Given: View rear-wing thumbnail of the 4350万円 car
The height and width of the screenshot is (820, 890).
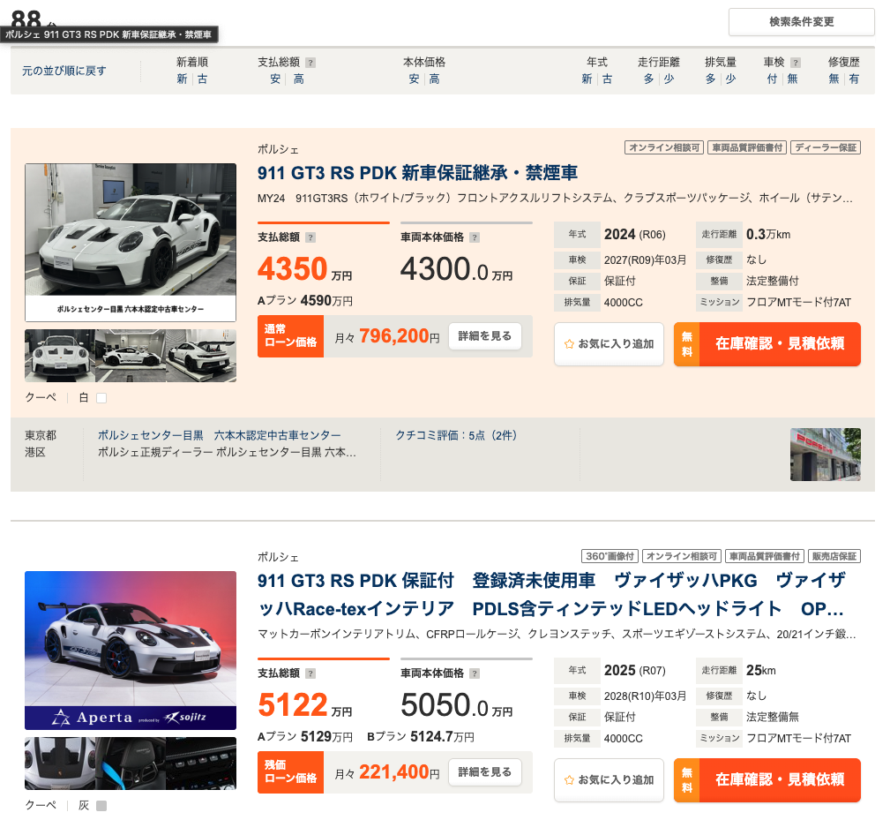Looking at the screenshot, I should [x=201, y=356].
